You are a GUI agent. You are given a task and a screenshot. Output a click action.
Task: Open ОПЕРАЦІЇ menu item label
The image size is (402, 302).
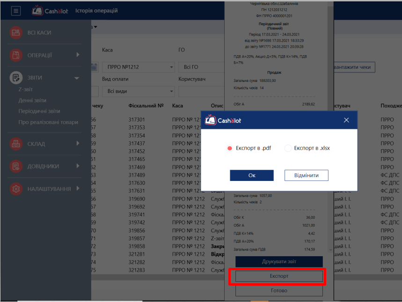pos(39,55)
